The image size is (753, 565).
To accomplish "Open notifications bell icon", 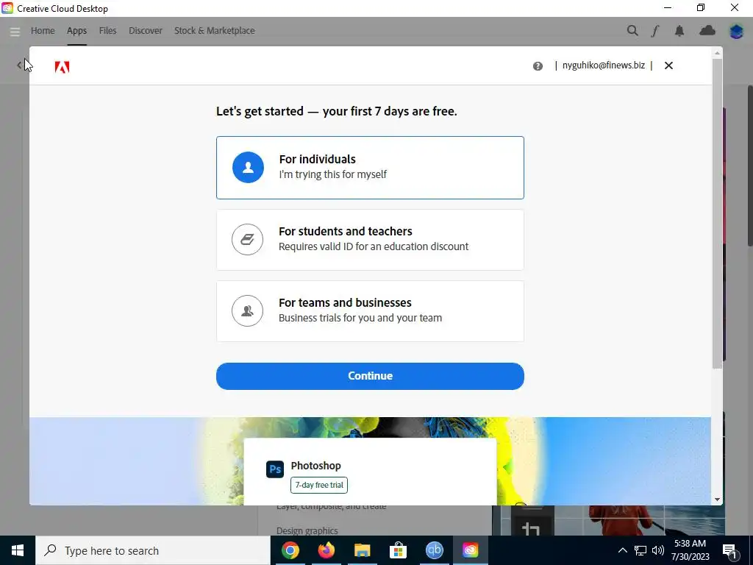I will [x=679, y=31].
